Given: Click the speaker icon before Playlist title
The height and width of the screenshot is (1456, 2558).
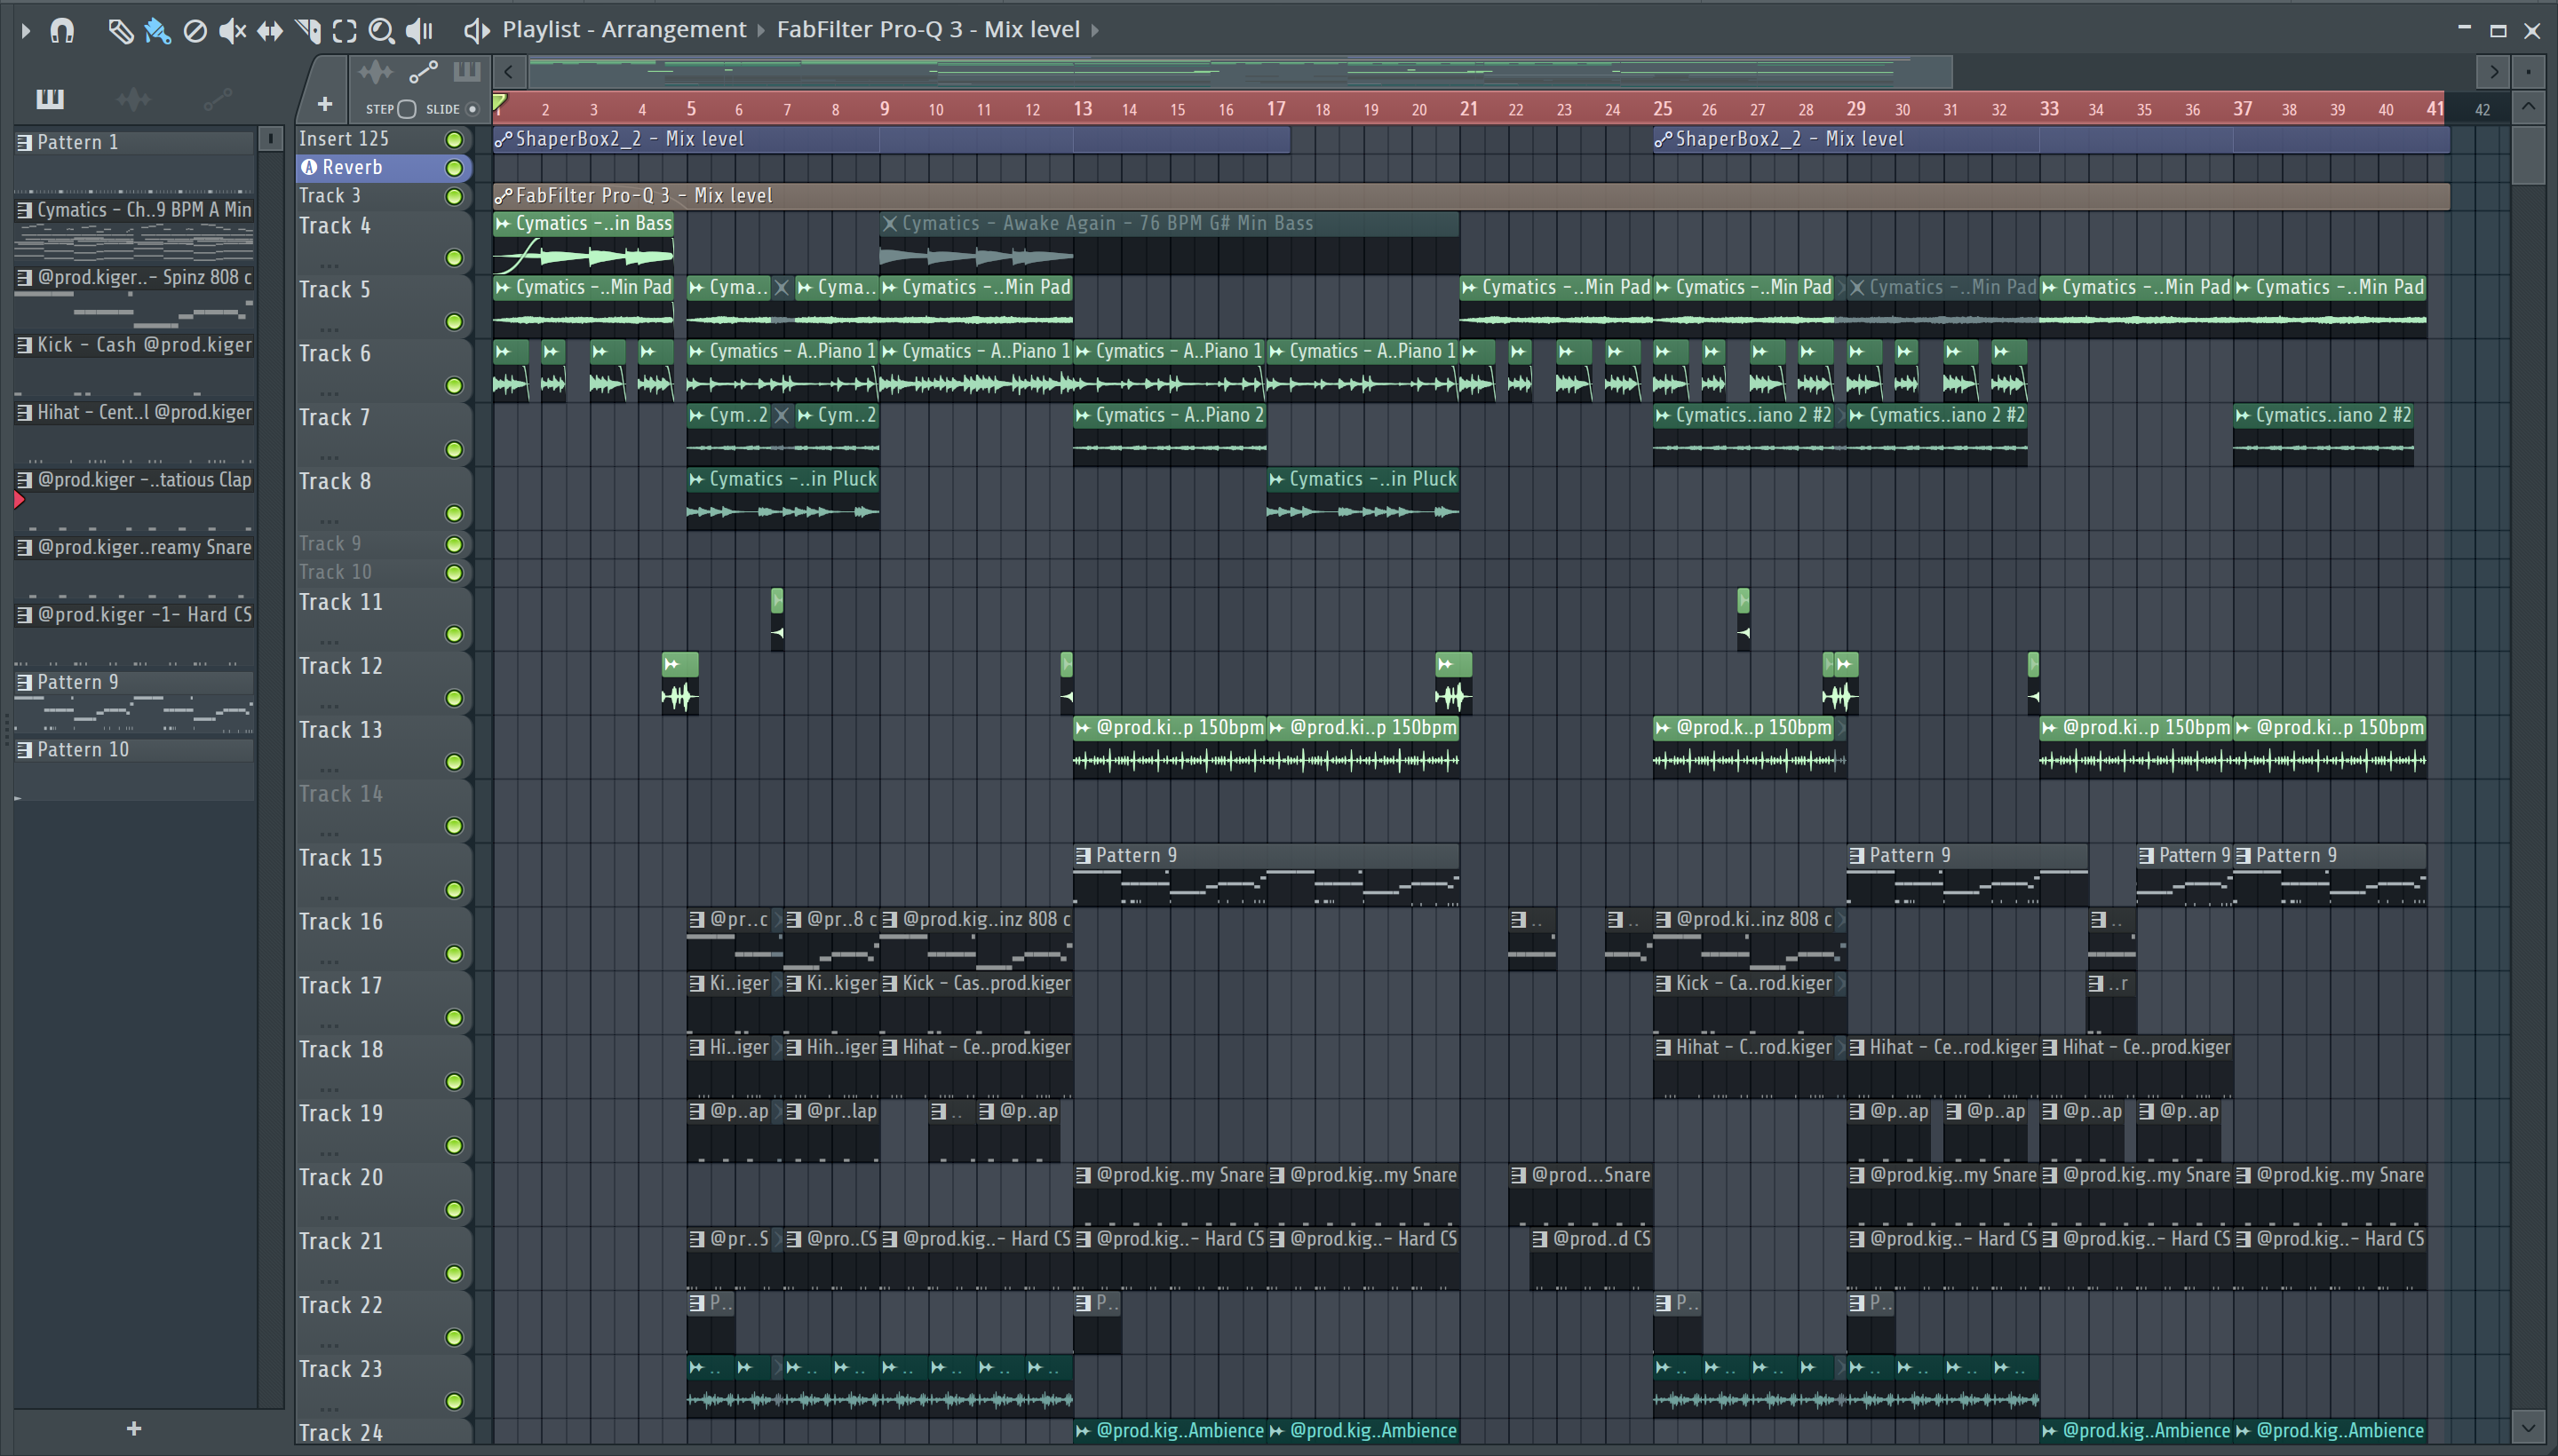Looking at the screenshot, I should click(477, 30).
